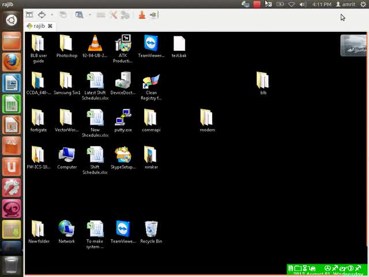
Task: Select the blb folder
Action: pyautogui.click(x=263, y=83)
